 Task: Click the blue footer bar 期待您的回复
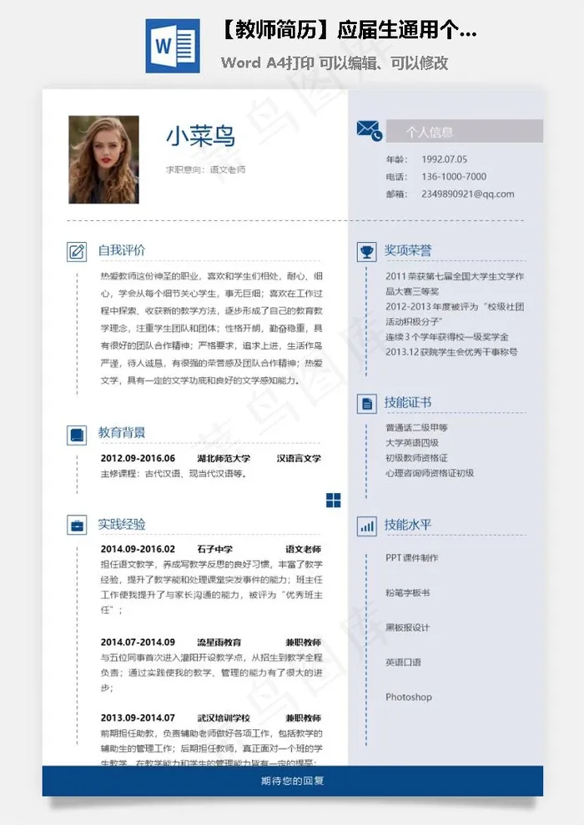click(x=292, y=782)
